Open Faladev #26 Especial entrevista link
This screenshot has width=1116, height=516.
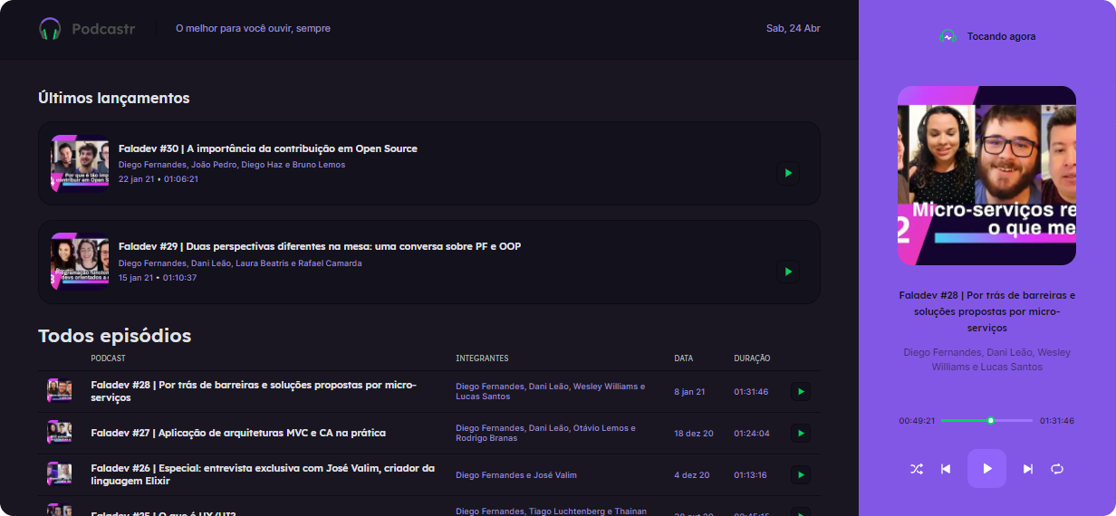263,474
